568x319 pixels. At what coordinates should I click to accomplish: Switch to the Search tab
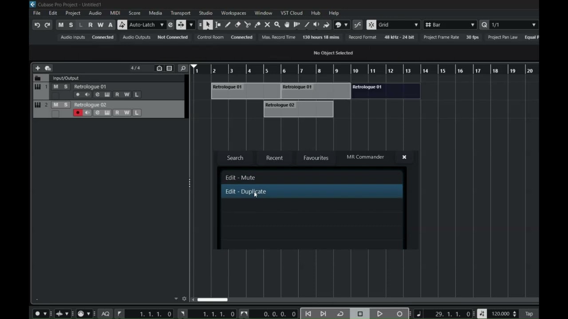(x=235, y=158)
